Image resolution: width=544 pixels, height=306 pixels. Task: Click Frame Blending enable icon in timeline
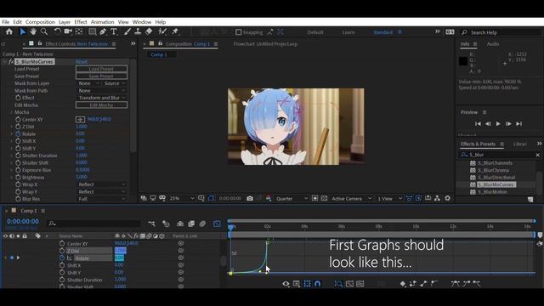191,224
